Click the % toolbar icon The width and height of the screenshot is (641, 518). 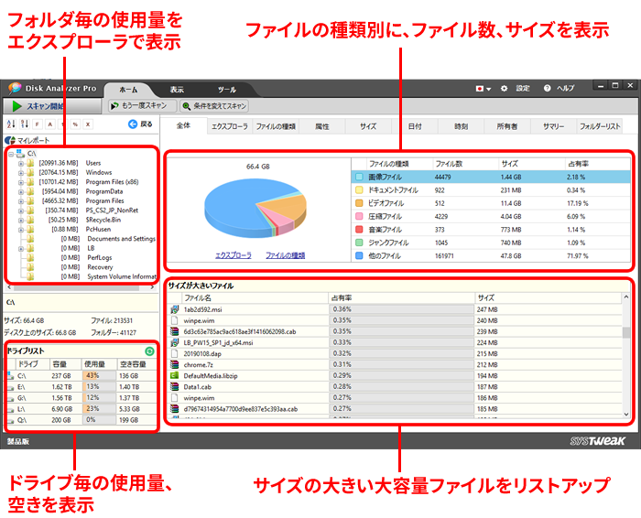point(75,124)
